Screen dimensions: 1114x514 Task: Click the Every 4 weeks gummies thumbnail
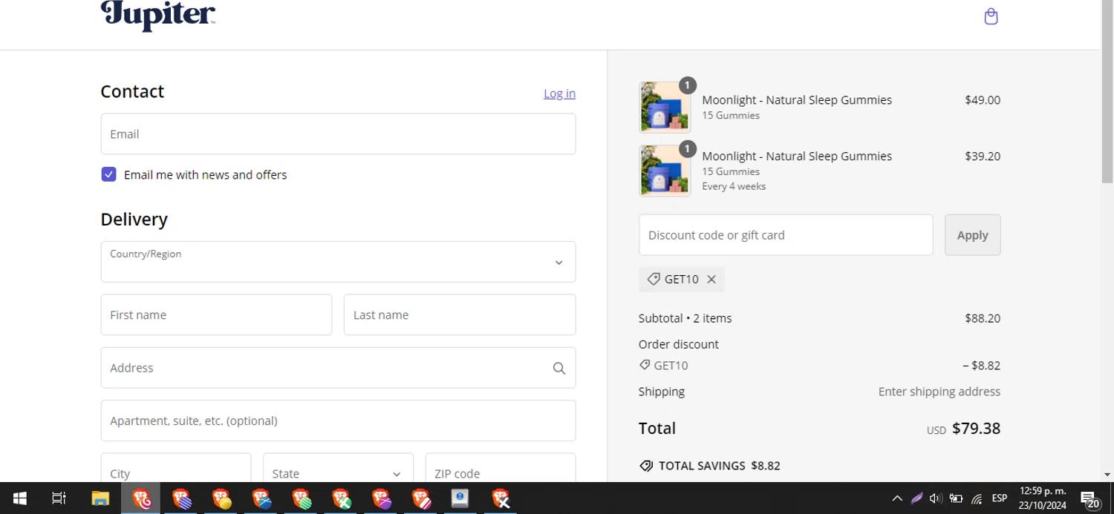coord(665,171)
